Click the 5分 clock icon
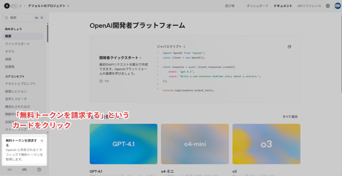This screenshot has height=176, width=342. pyautogui.click(x=101, y=81)
